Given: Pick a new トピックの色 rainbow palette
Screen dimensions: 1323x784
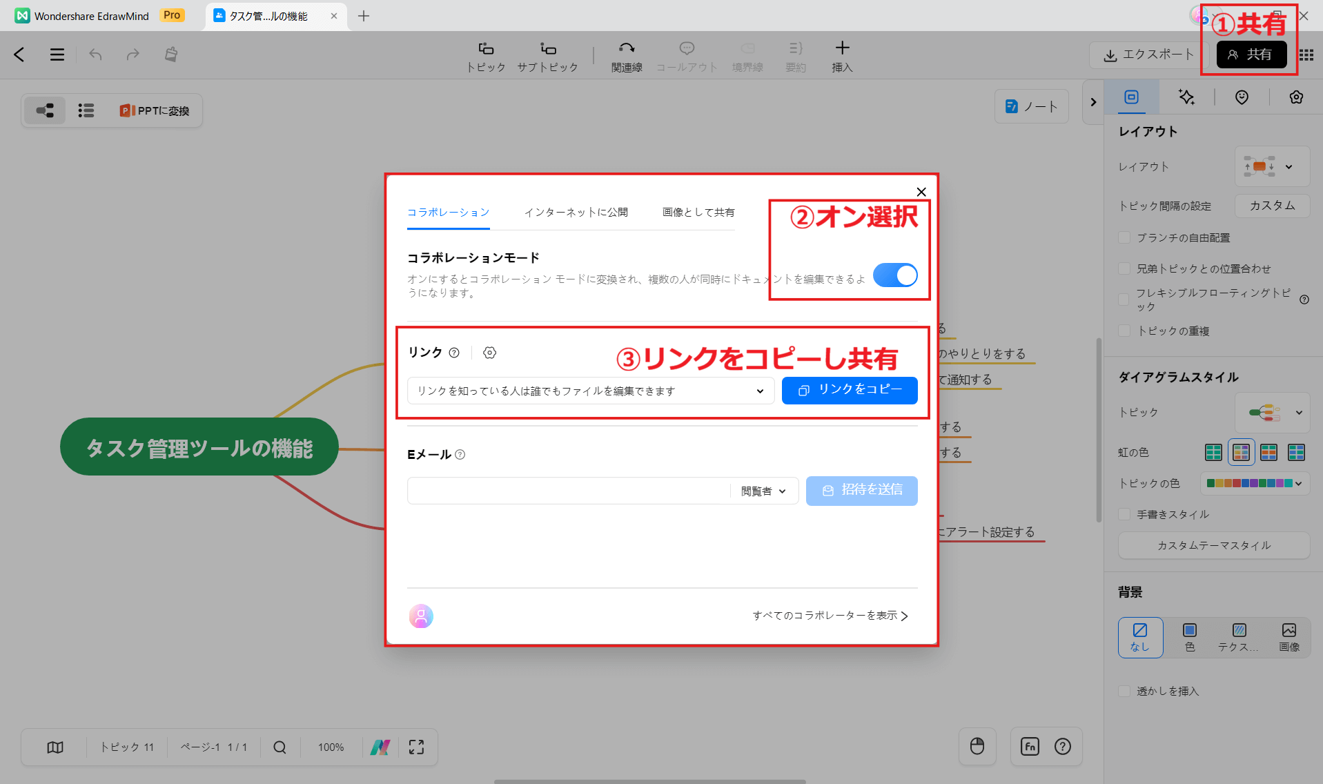Looking at the screenshot, I should 1255,483.
